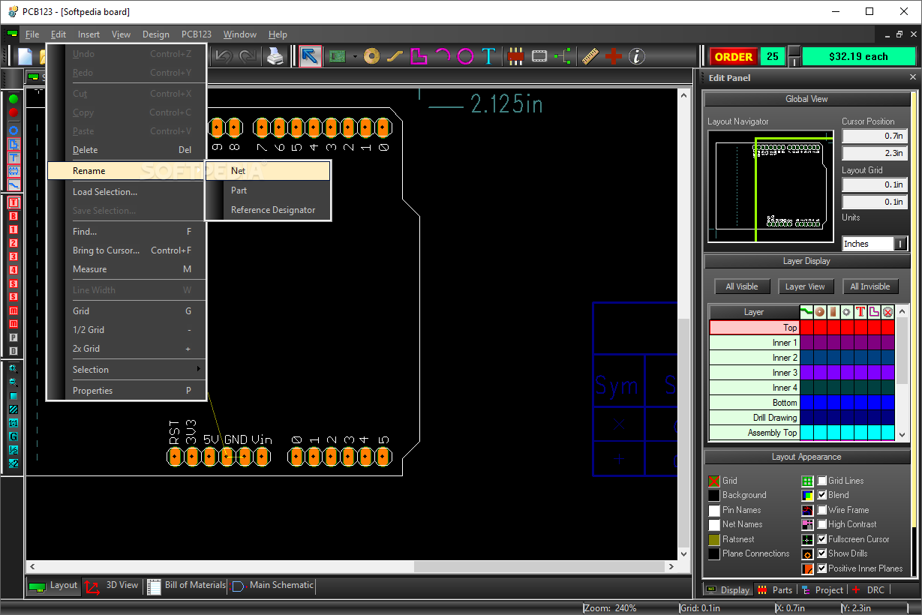Click the x2 grid icon in sidebar
This screenshot has width=922, height=615.
click(14, 463)
